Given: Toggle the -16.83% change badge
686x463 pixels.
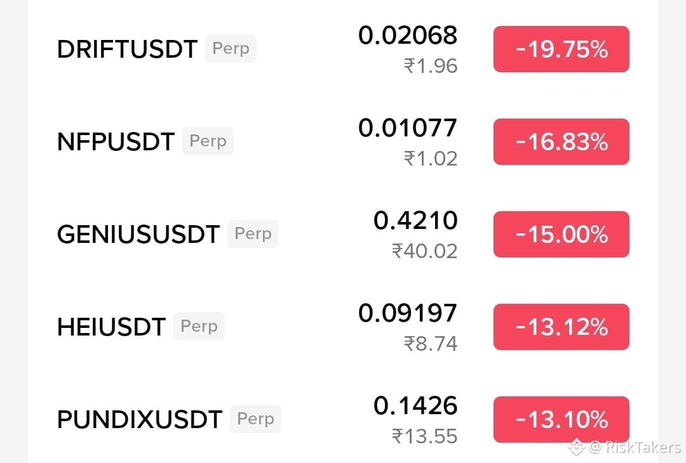Looking at the screenshot, I should click(562, 141).
